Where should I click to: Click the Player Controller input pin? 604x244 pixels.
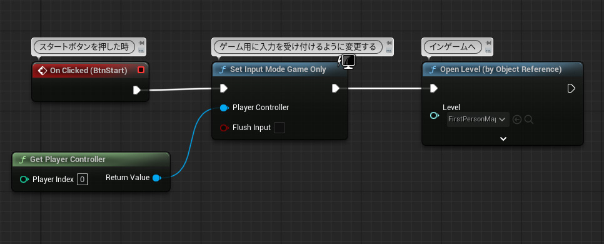[224, 108]
